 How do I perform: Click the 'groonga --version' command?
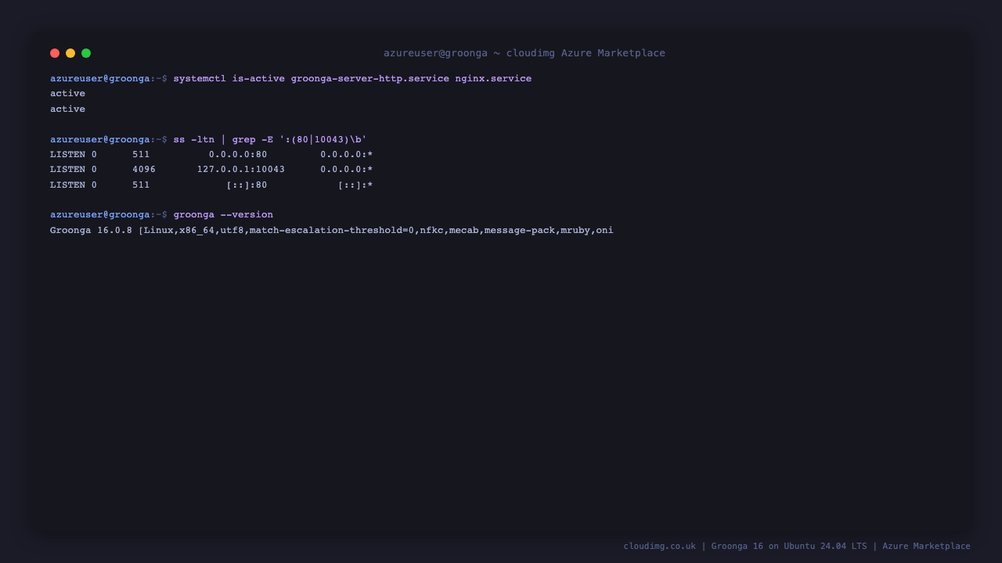point(223,215)
